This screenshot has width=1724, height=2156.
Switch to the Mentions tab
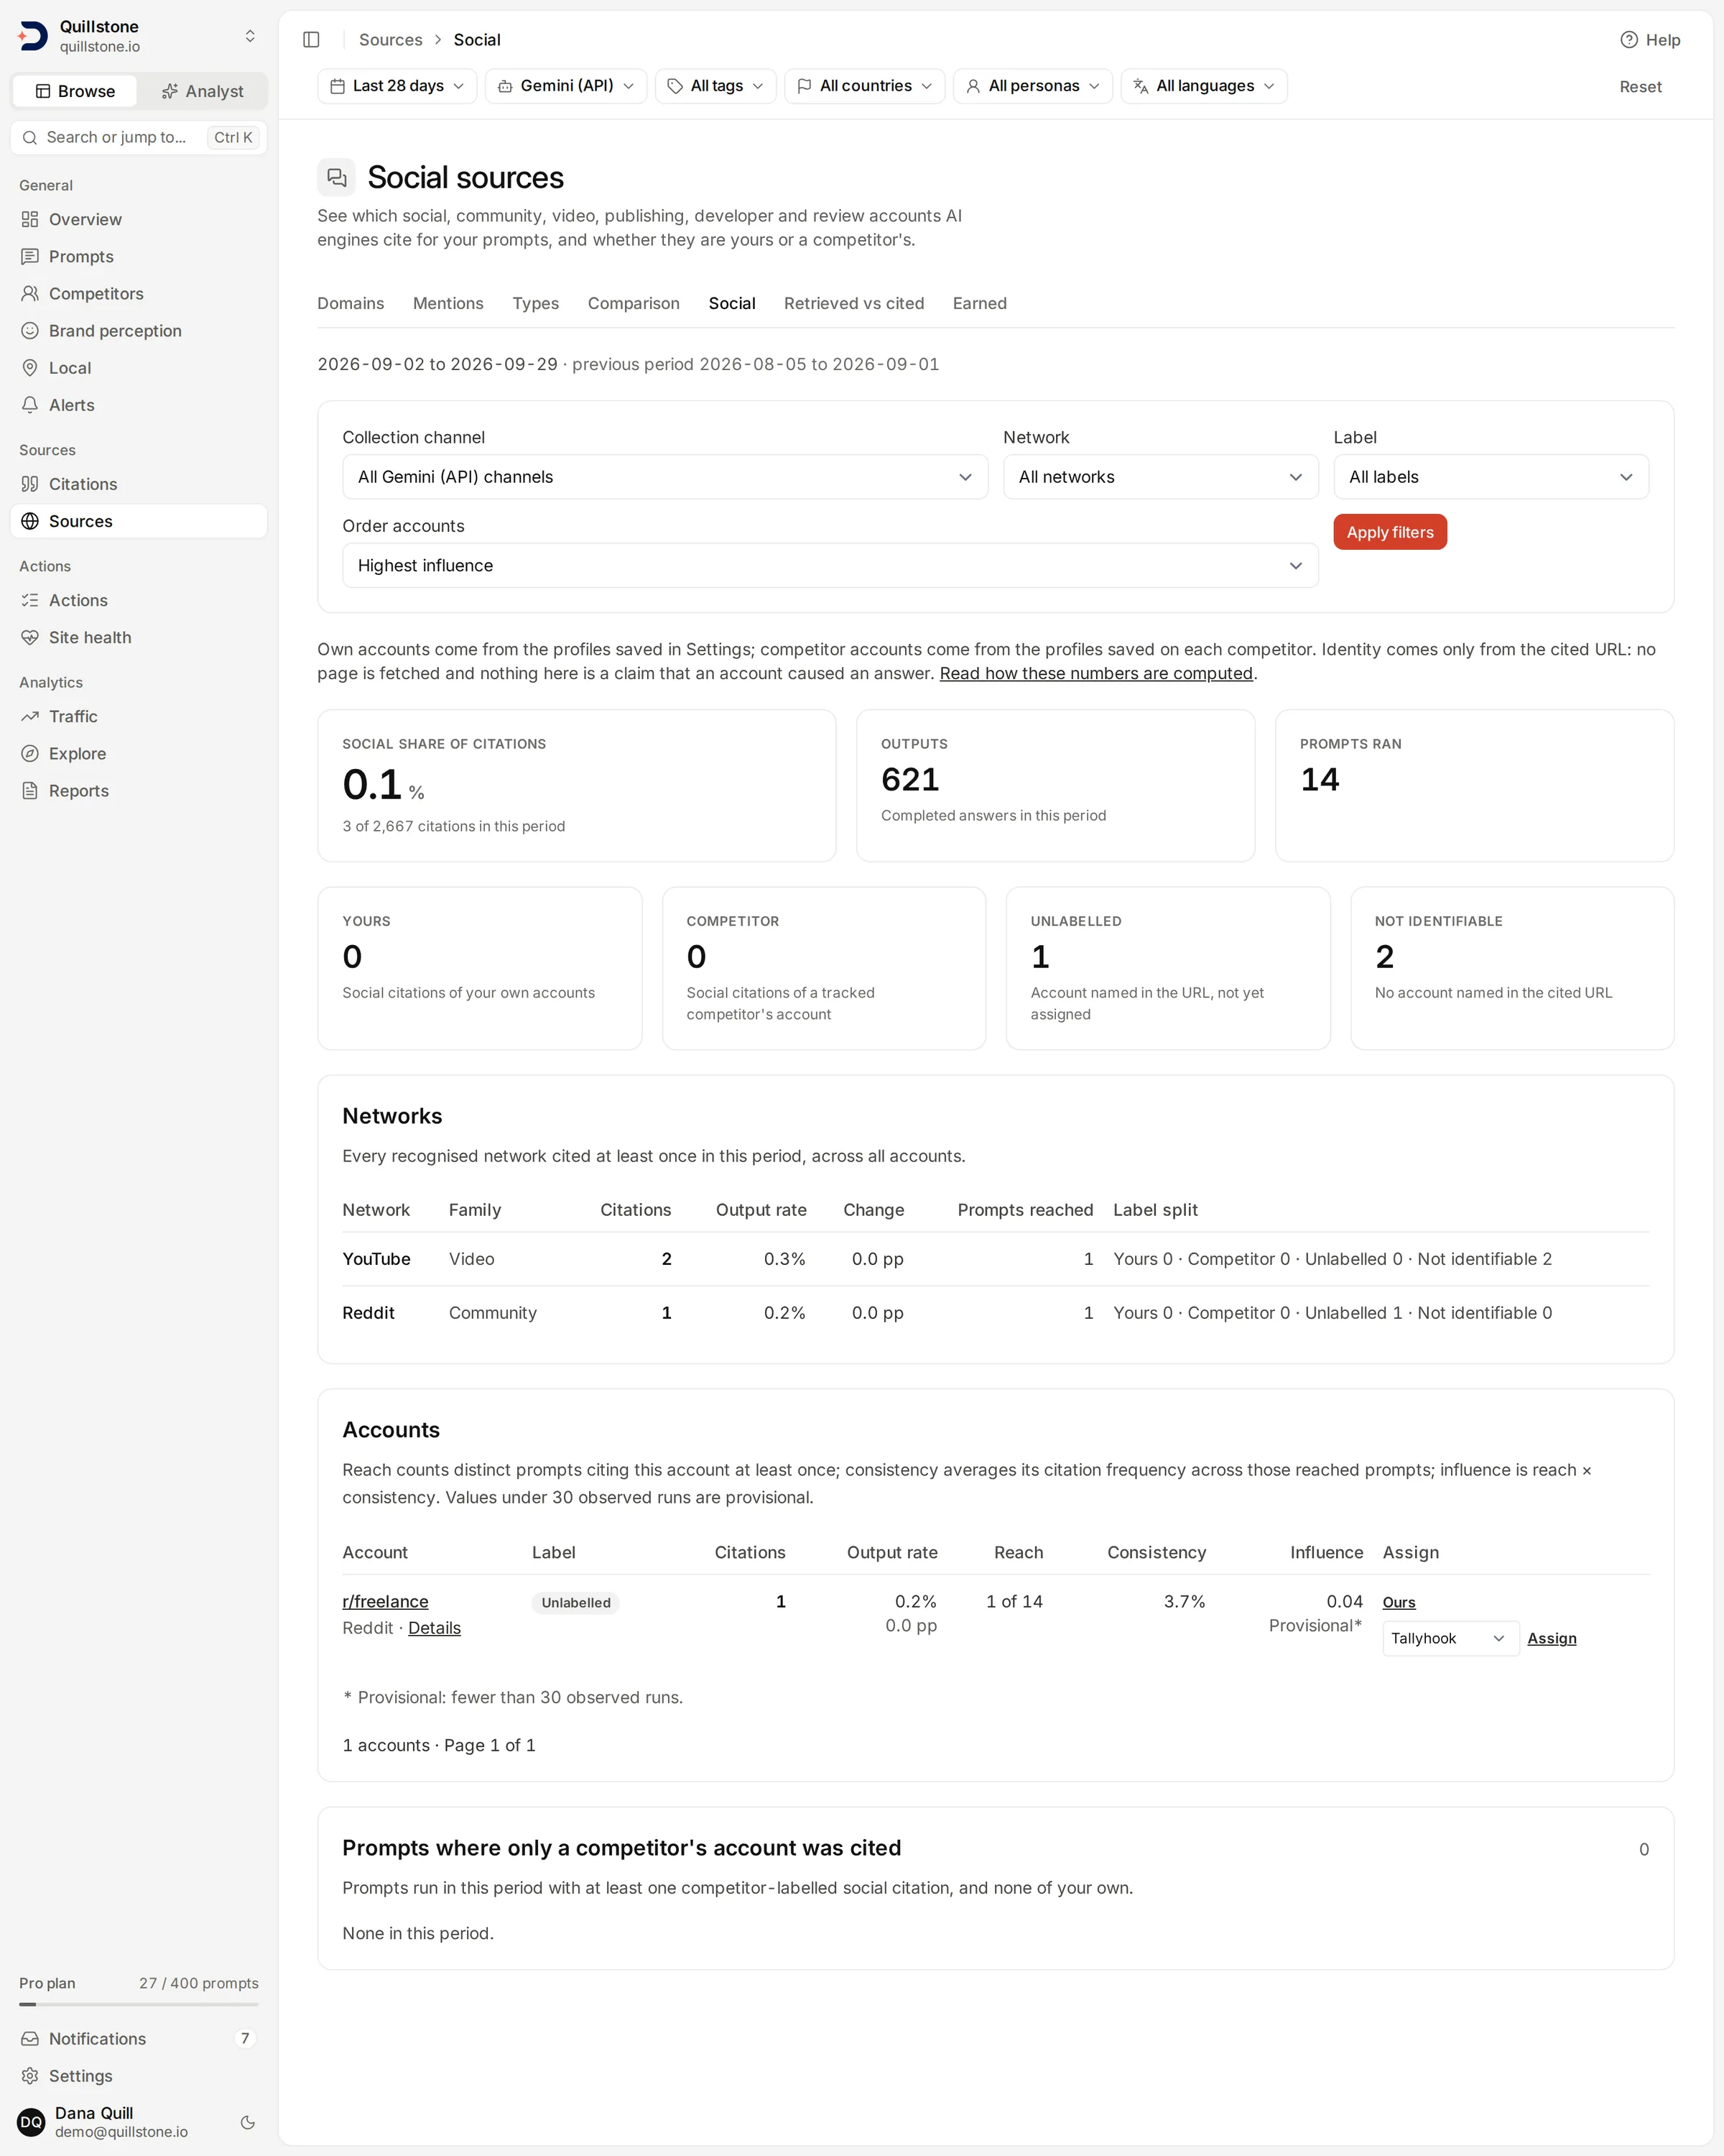(x=448, y=303)
